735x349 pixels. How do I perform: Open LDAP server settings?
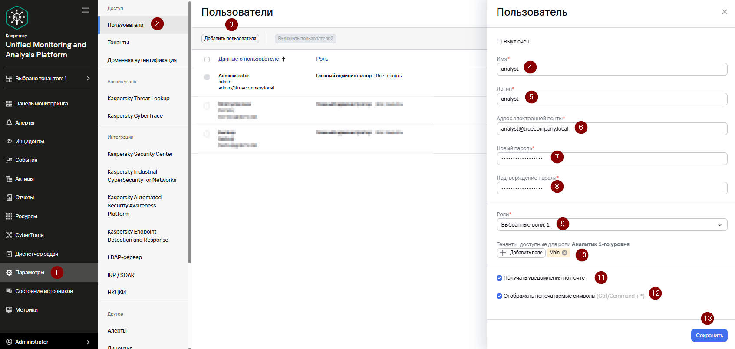click(125, 257)
